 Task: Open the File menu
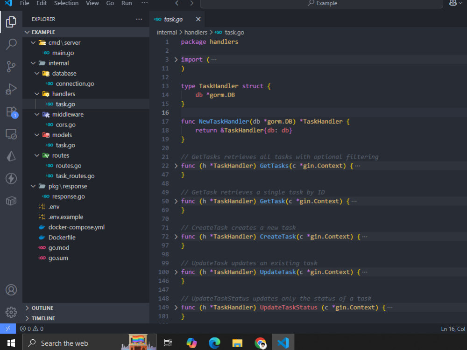[x=24, y=3]
